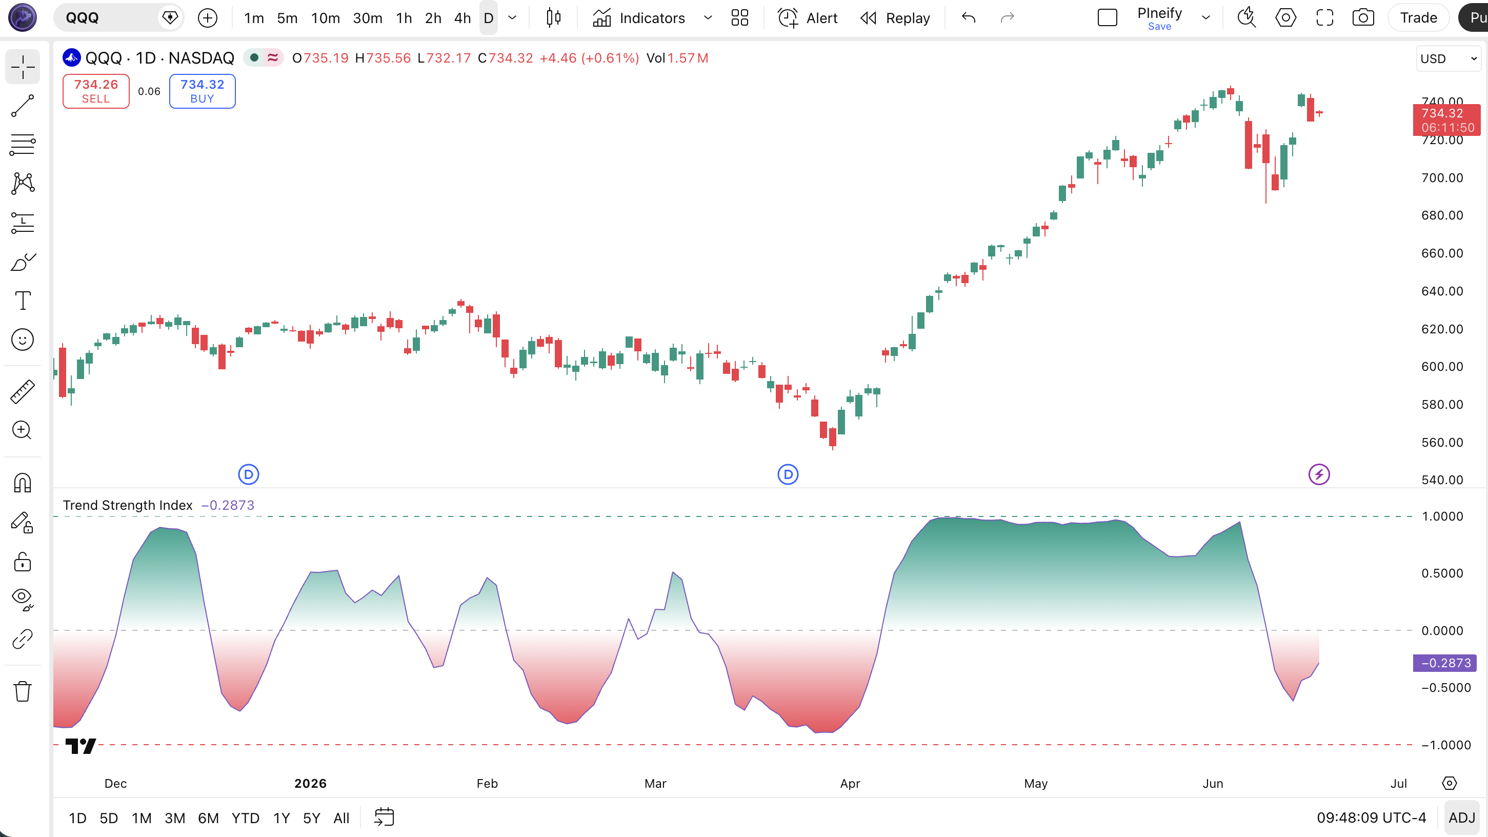Expand the indicator favorites dropdown arrow
The height and width of the screenshot is (837, 1488).
click(708, 18)
